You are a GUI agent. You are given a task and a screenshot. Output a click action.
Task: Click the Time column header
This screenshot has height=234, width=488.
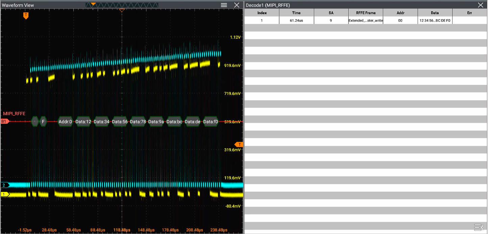296,13
